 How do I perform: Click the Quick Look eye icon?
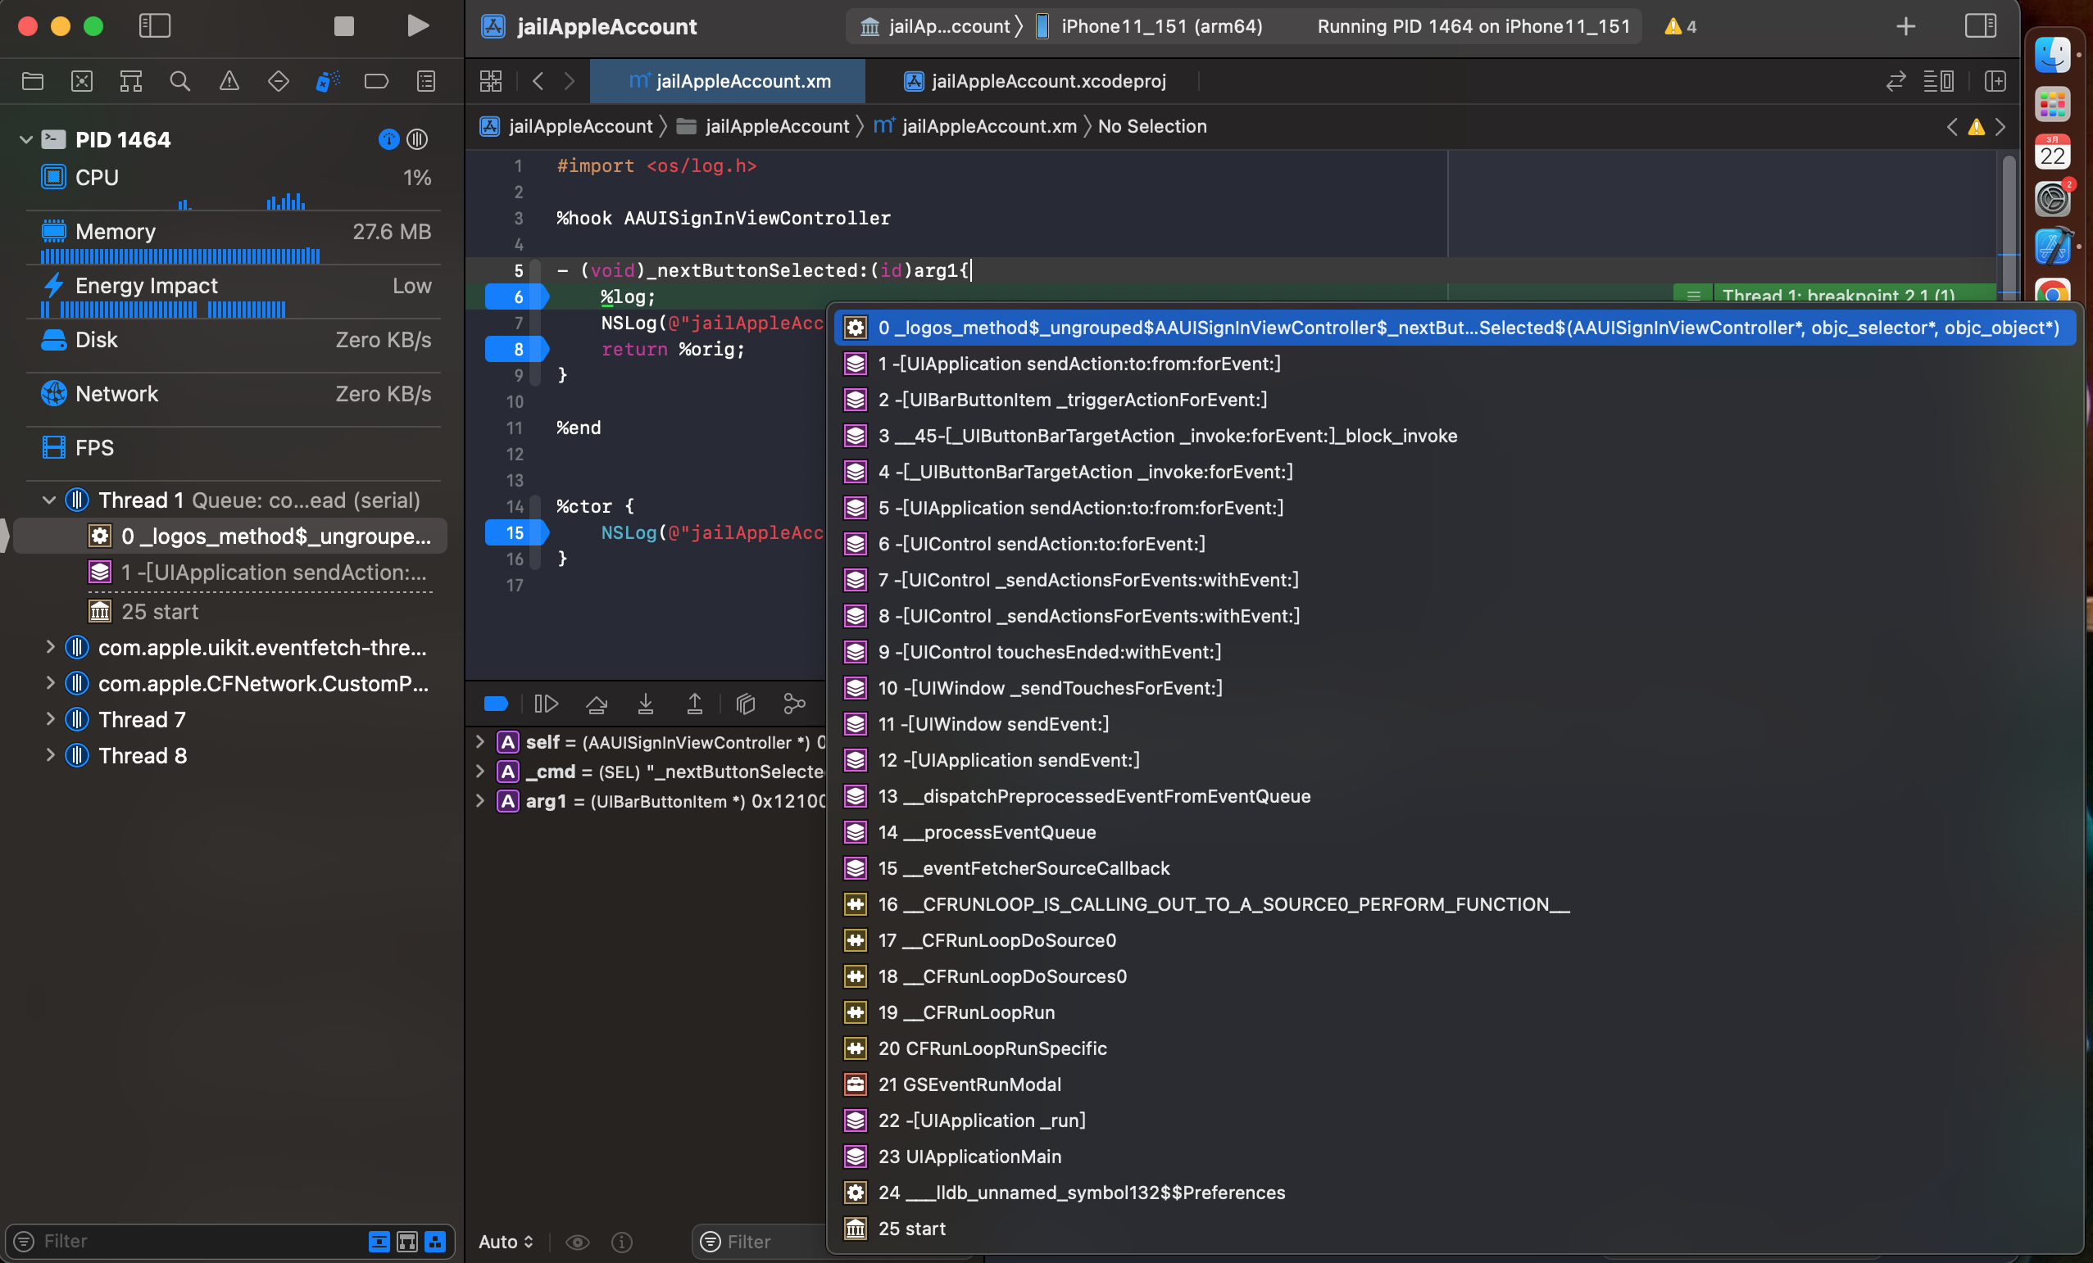point(578,1242)
